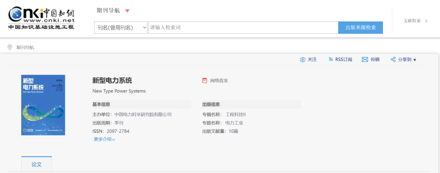Open the 分享到 dropdown arrow
The width and height of the screenshot is (440, 173).
point(415,60)
